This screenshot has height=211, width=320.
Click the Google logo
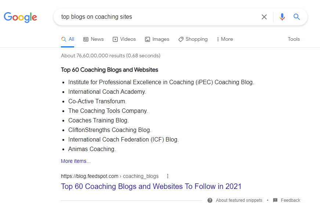[x=21, y=17]
